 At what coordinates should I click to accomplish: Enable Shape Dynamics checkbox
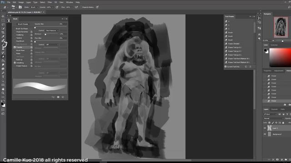click(x=15, y=32)
